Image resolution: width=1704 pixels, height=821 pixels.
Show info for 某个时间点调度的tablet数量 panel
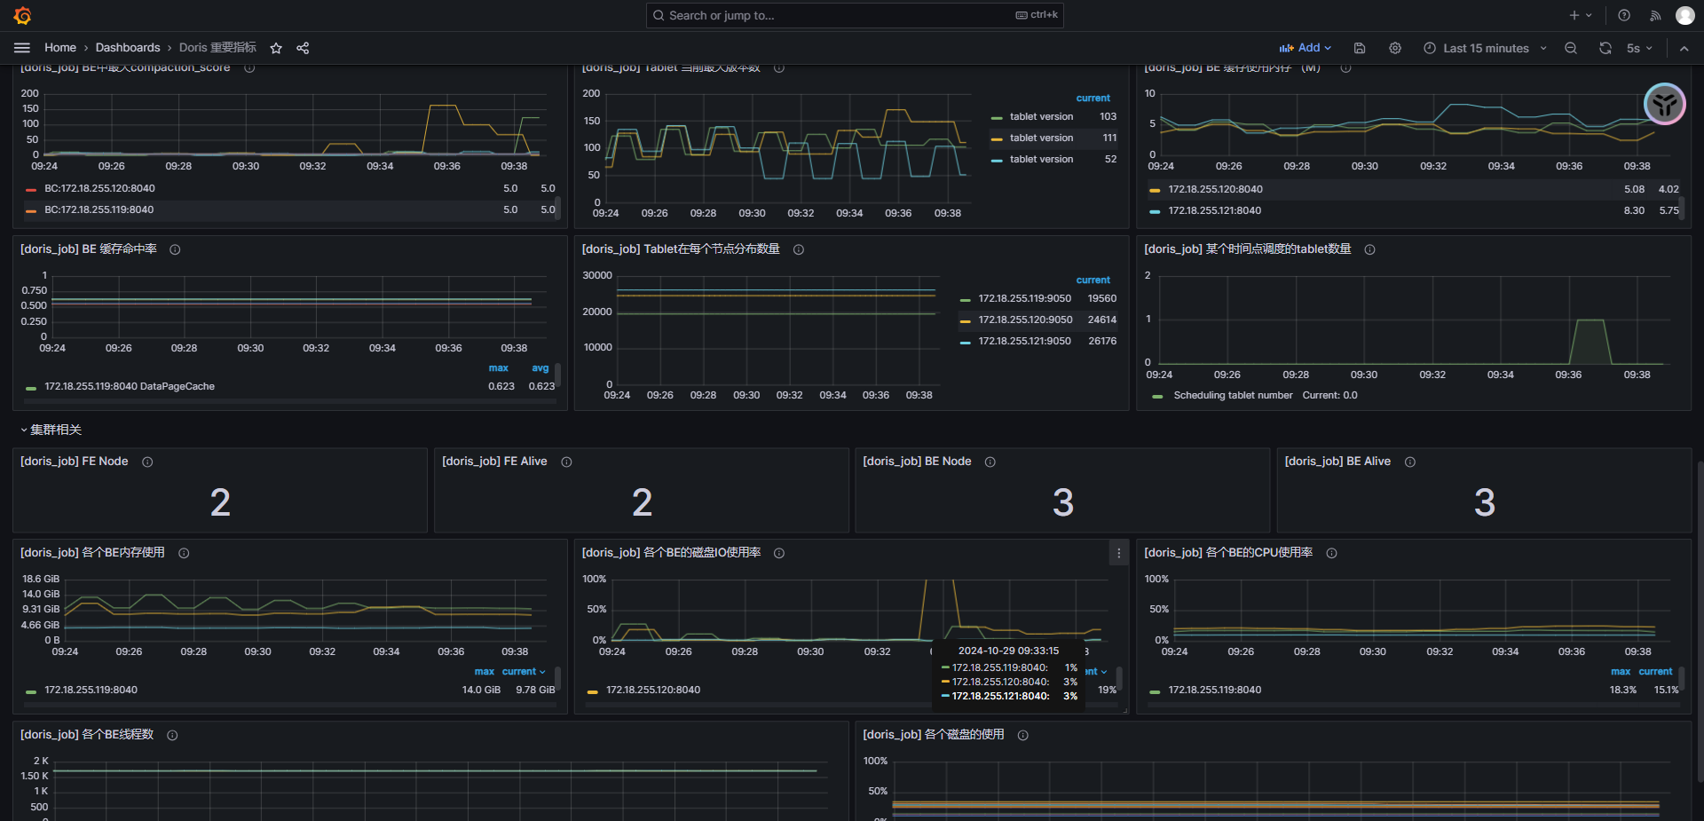[1369, 249]
